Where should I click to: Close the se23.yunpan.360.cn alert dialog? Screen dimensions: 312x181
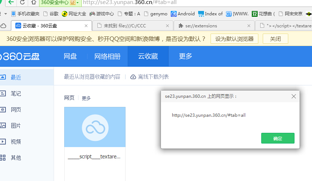point(294,96)
